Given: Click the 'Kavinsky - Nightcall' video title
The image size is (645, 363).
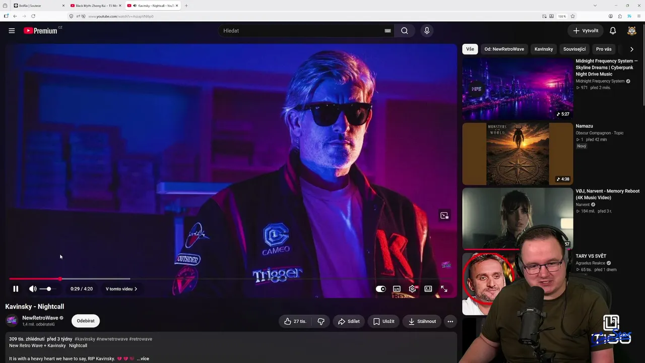Looking at the screenshot, I should (35, 307).
